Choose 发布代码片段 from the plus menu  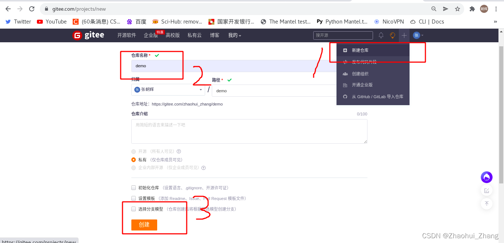(x=373, y=62)
